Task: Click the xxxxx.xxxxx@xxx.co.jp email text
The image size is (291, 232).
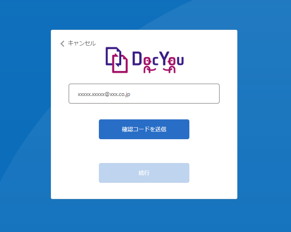Action: coord(104,94)
